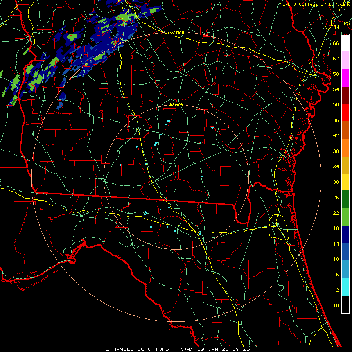
Task: Select the light blue legend swatch
Action: pyautogui.click(x=345, y=269)
